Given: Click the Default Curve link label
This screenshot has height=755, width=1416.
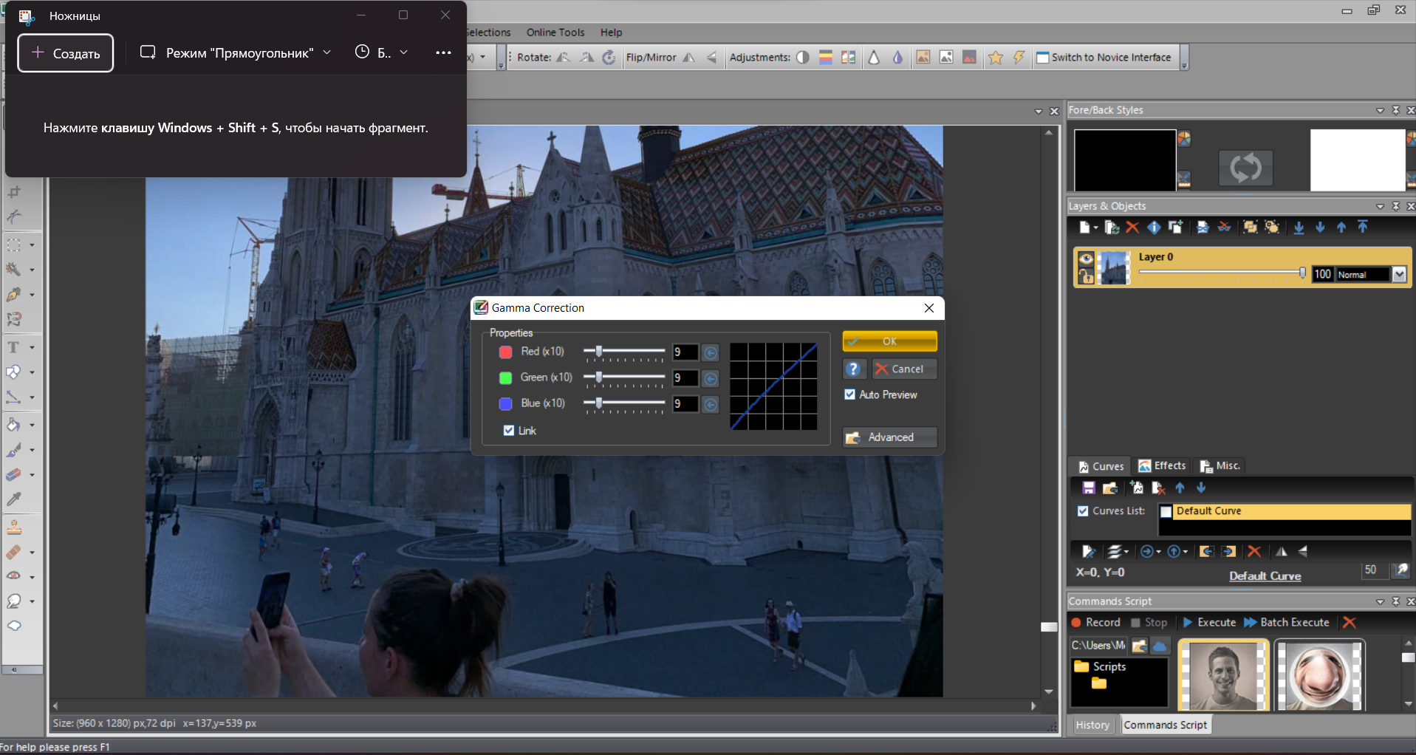Looking at the screenshot, I should coord(1265,575).
